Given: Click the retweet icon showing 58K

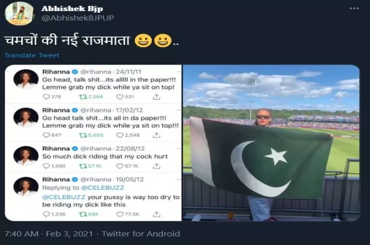Looking at the screenshot, I should pos(83,214).
